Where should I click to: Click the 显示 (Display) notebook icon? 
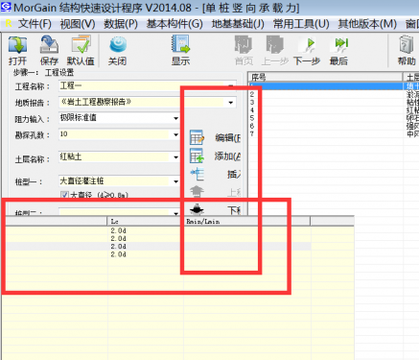[180, 44]
